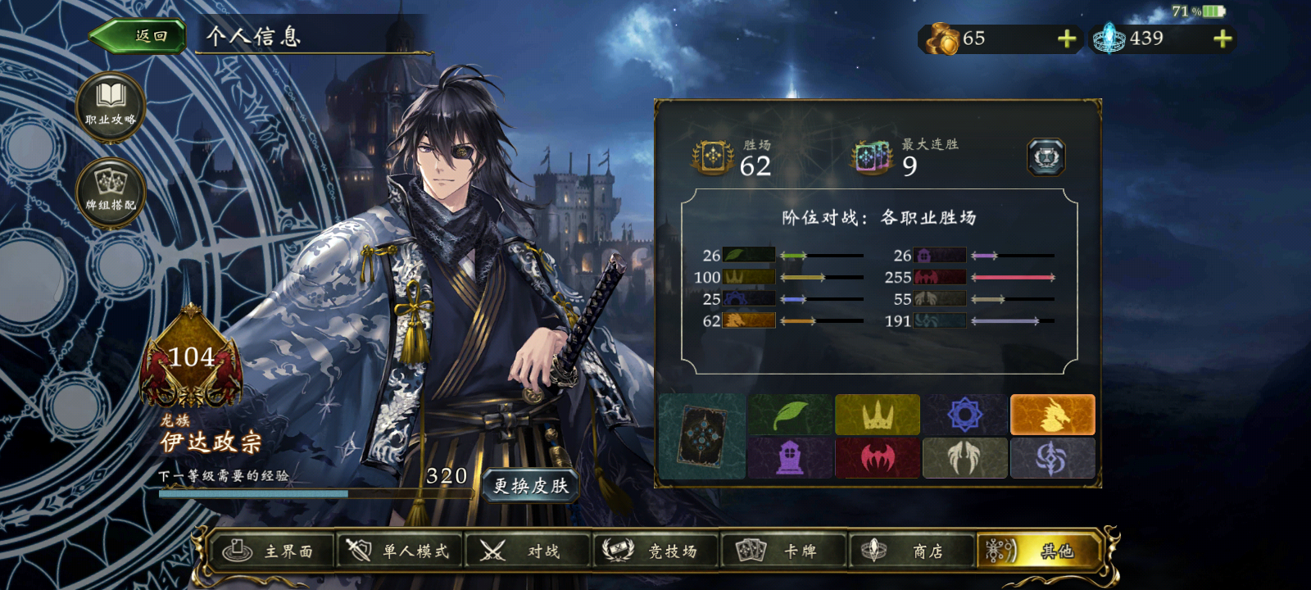This screenshot has width=1311, height=590.
Task: Add more gold coins with plus icon
Action: coord(1067,39)
